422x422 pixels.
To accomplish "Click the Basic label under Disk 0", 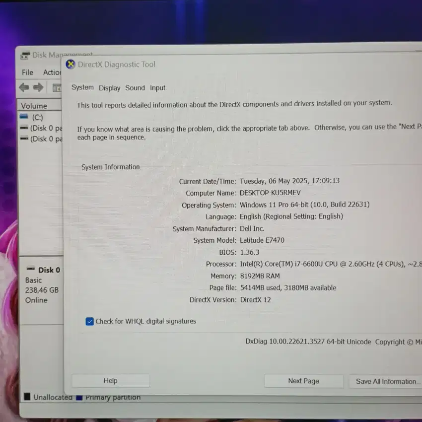I will tap(33, 280).
